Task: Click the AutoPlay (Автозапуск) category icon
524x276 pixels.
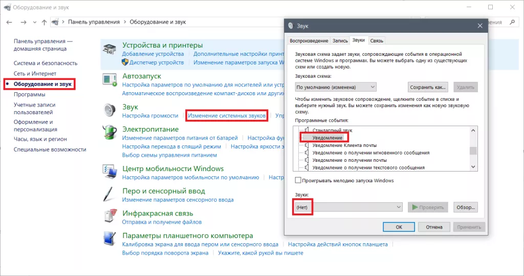Action: pos(110,80)
